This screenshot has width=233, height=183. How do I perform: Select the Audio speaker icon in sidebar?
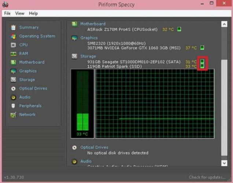click(x=13, y=97)
